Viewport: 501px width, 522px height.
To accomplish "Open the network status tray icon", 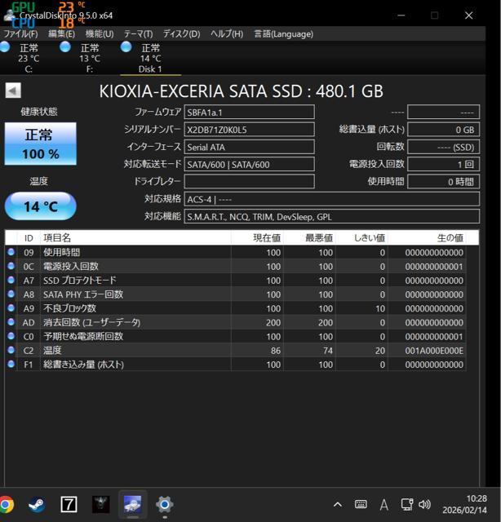I will tap(406, 505).
